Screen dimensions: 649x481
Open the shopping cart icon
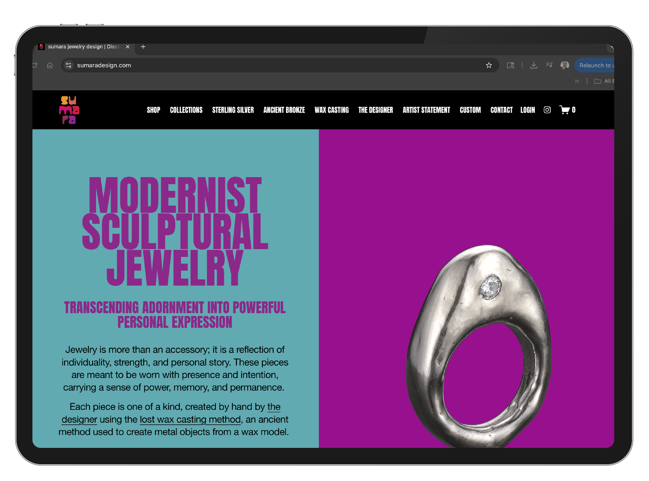pyautogui.click(x=564, y=110)
